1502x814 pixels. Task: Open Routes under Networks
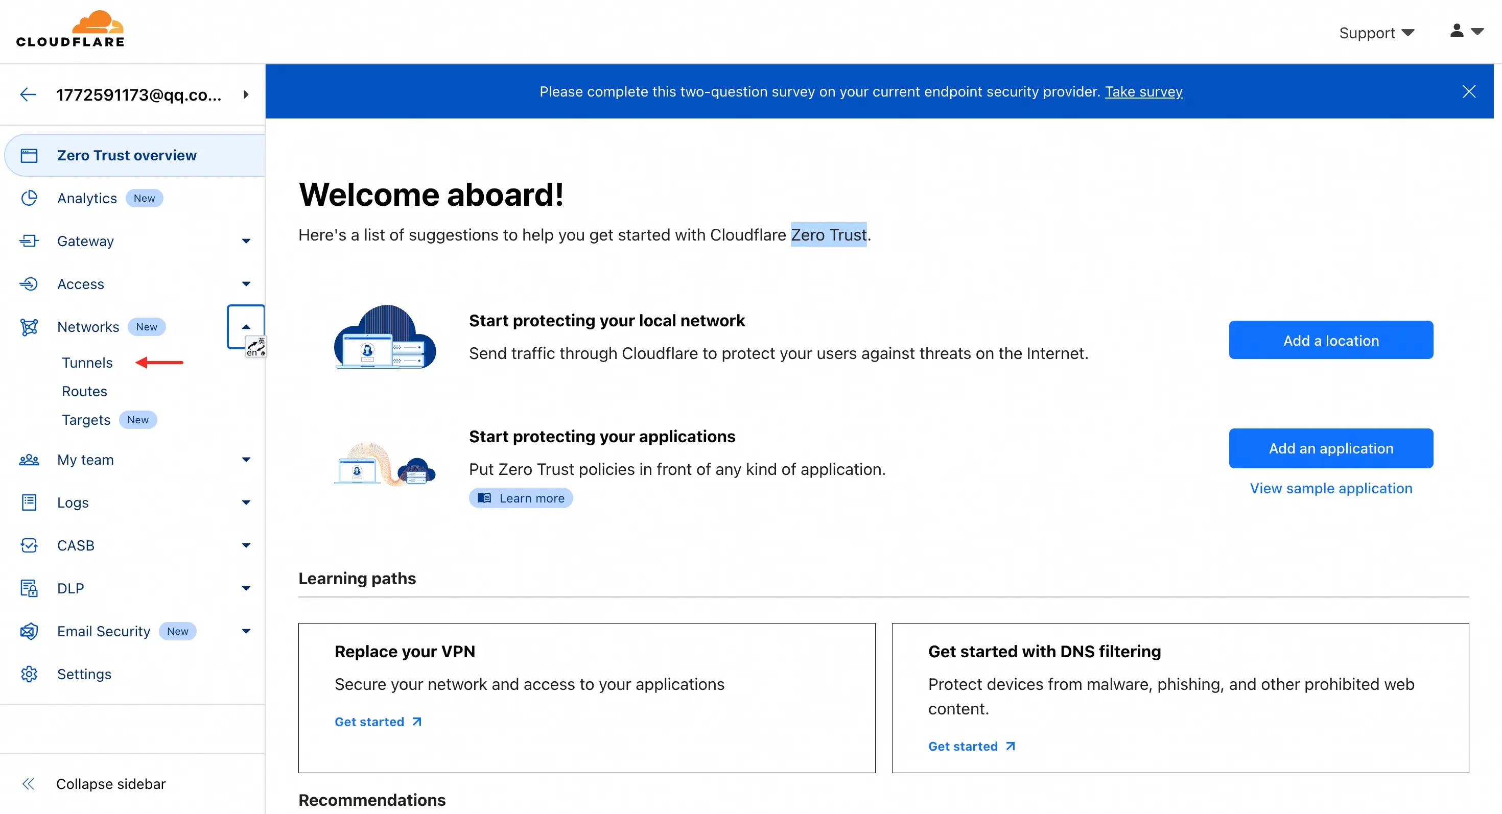84,391
